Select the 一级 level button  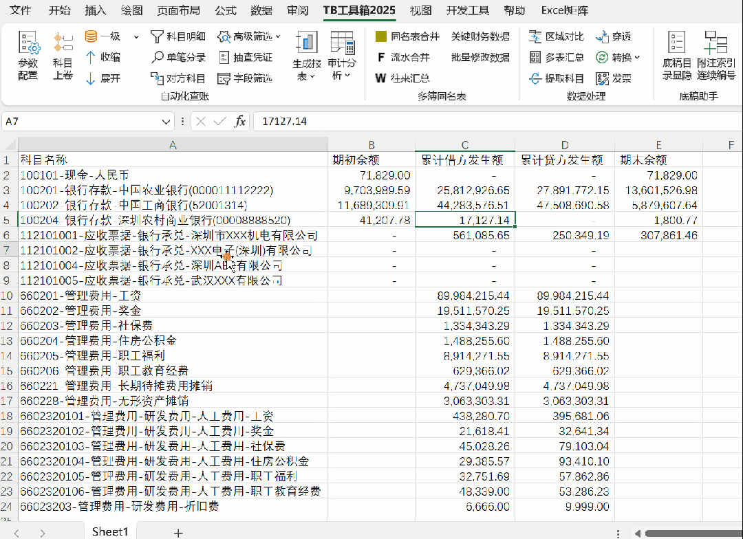pyautogui.click(x=103, y=36)
